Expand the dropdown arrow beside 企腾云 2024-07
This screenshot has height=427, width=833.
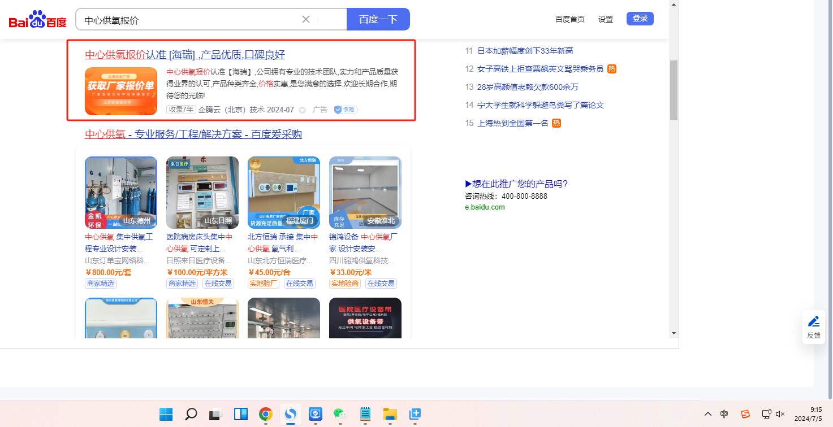[302, 110]
